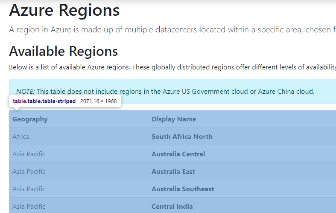336x213 pixels.
Task: Click the Central India display name
Action: 172,206
